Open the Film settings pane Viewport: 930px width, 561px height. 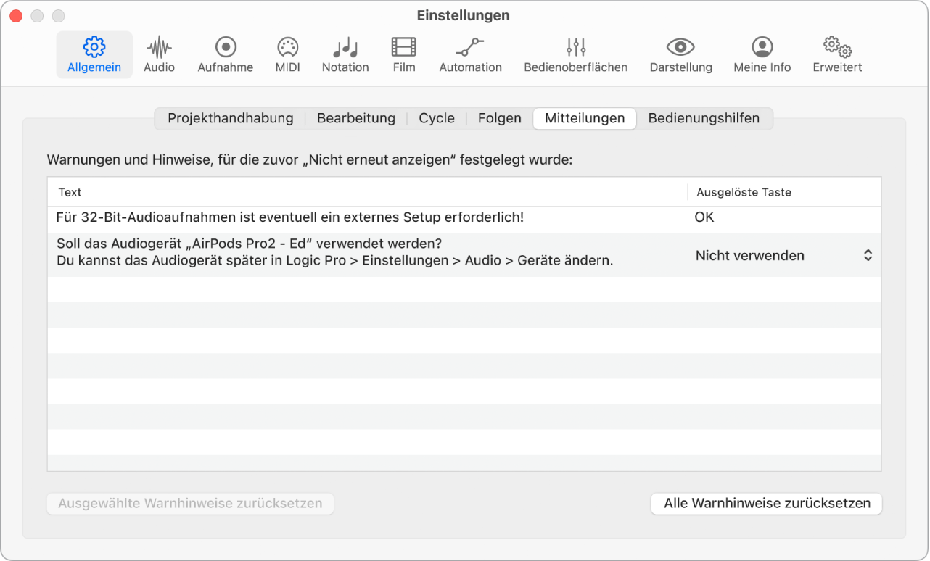pyautogui.click(x=404, y=55)
